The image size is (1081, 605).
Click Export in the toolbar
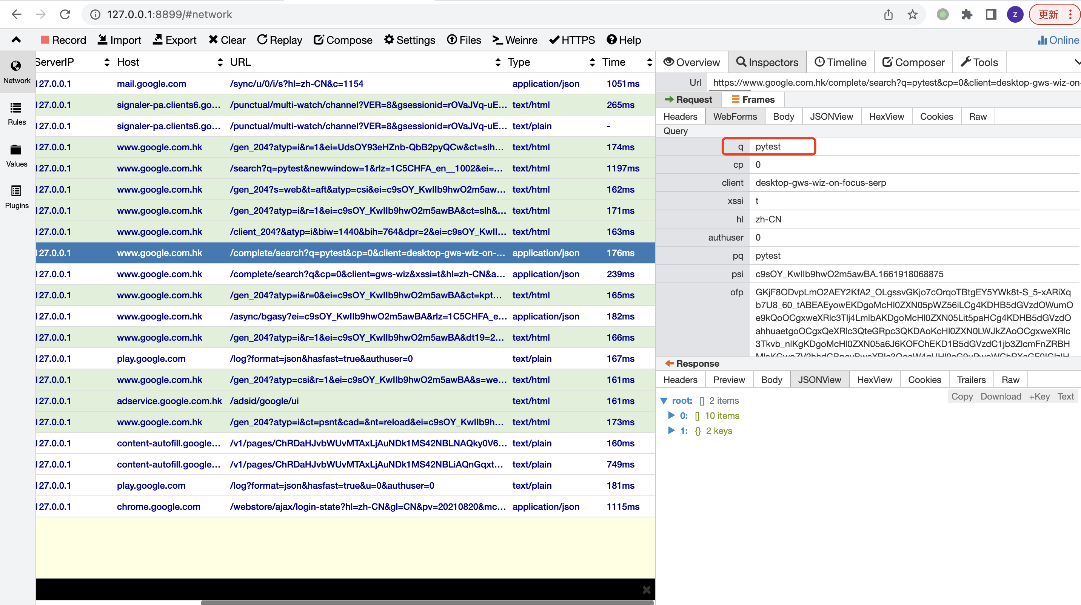coord(175,40)
